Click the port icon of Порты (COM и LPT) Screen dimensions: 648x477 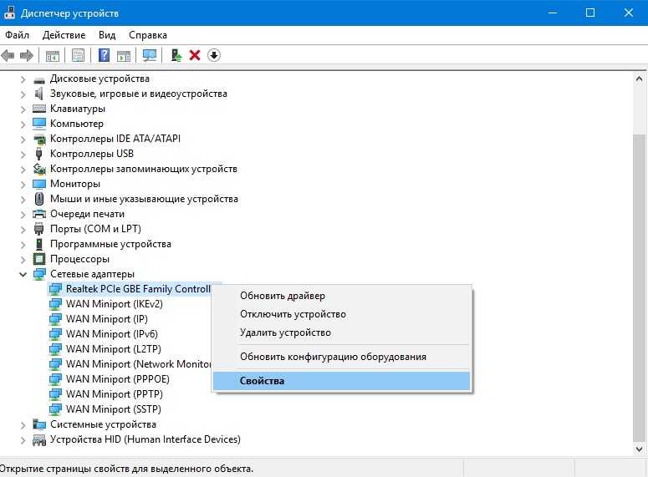click(x=38, y=229)
